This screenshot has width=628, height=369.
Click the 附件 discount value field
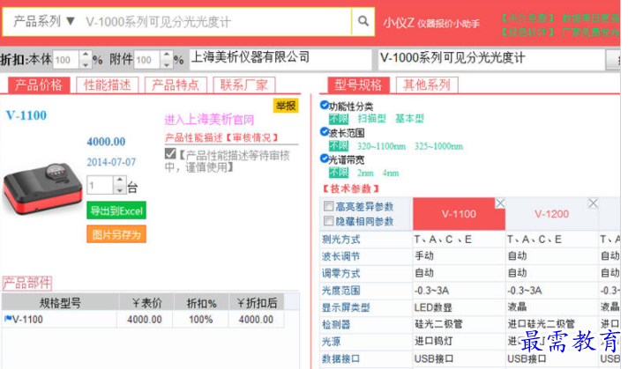[x=148, y=60]
